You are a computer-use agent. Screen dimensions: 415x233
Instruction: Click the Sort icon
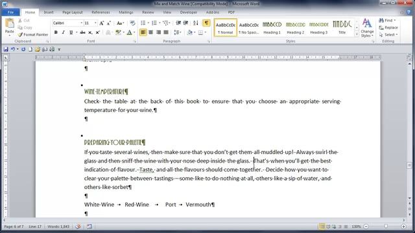coord(196,23)
